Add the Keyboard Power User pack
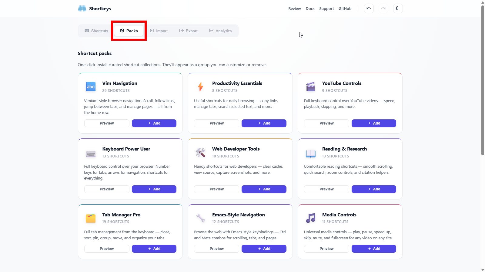Screen dimensions: 485x272 154,189
